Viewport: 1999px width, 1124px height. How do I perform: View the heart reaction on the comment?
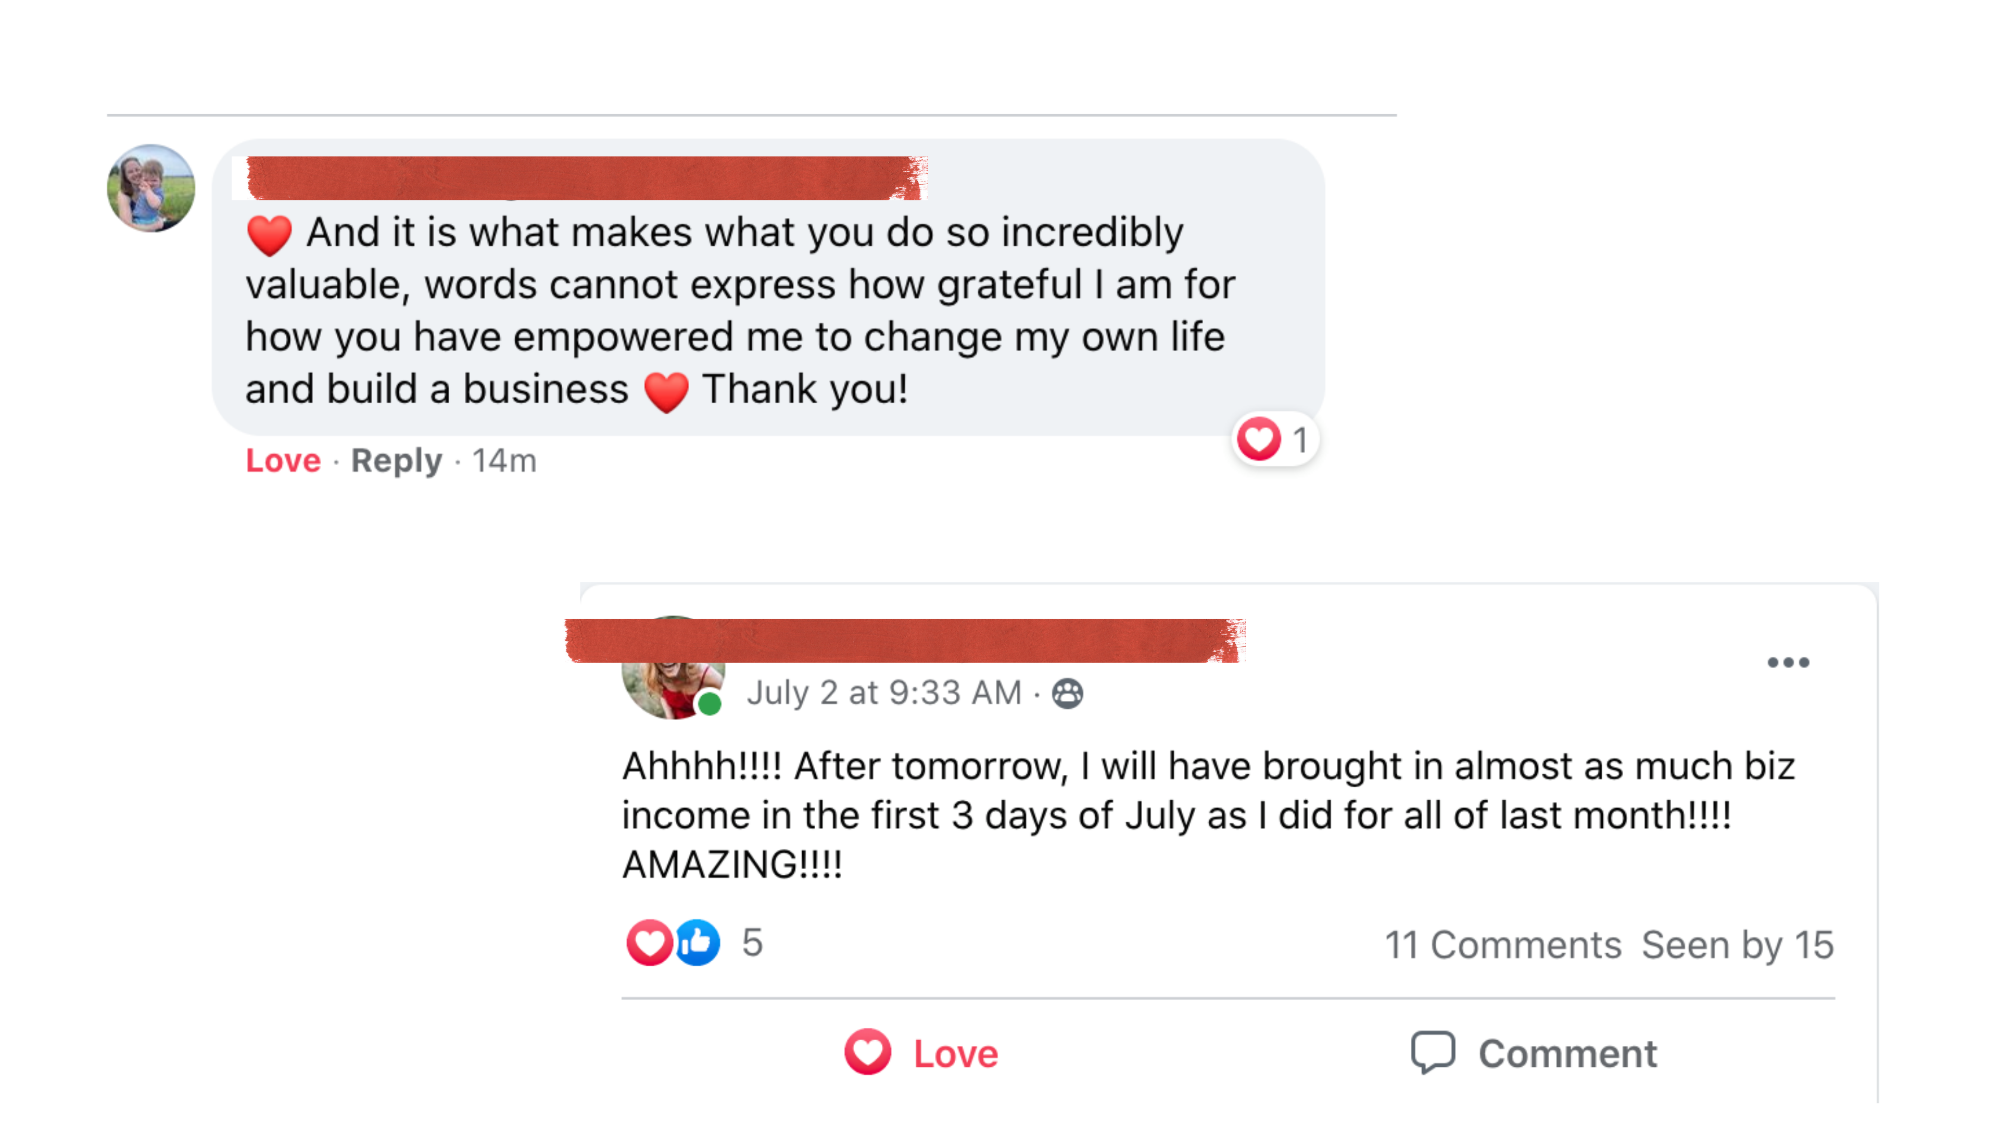1274,440
